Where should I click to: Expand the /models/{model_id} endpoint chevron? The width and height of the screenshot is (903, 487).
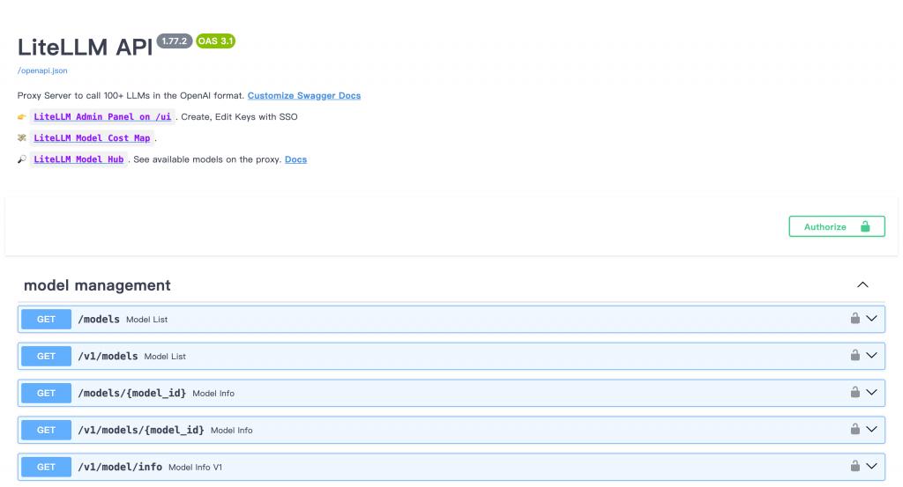coord(872,392)
